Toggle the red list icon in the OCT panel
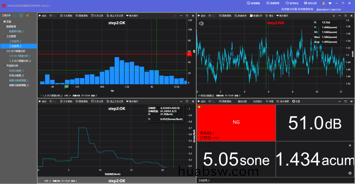355x184 pixels. pyautogui.click(x=175, y=16)
